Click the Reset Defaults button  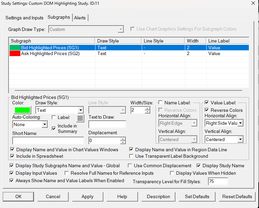[237, 196]
